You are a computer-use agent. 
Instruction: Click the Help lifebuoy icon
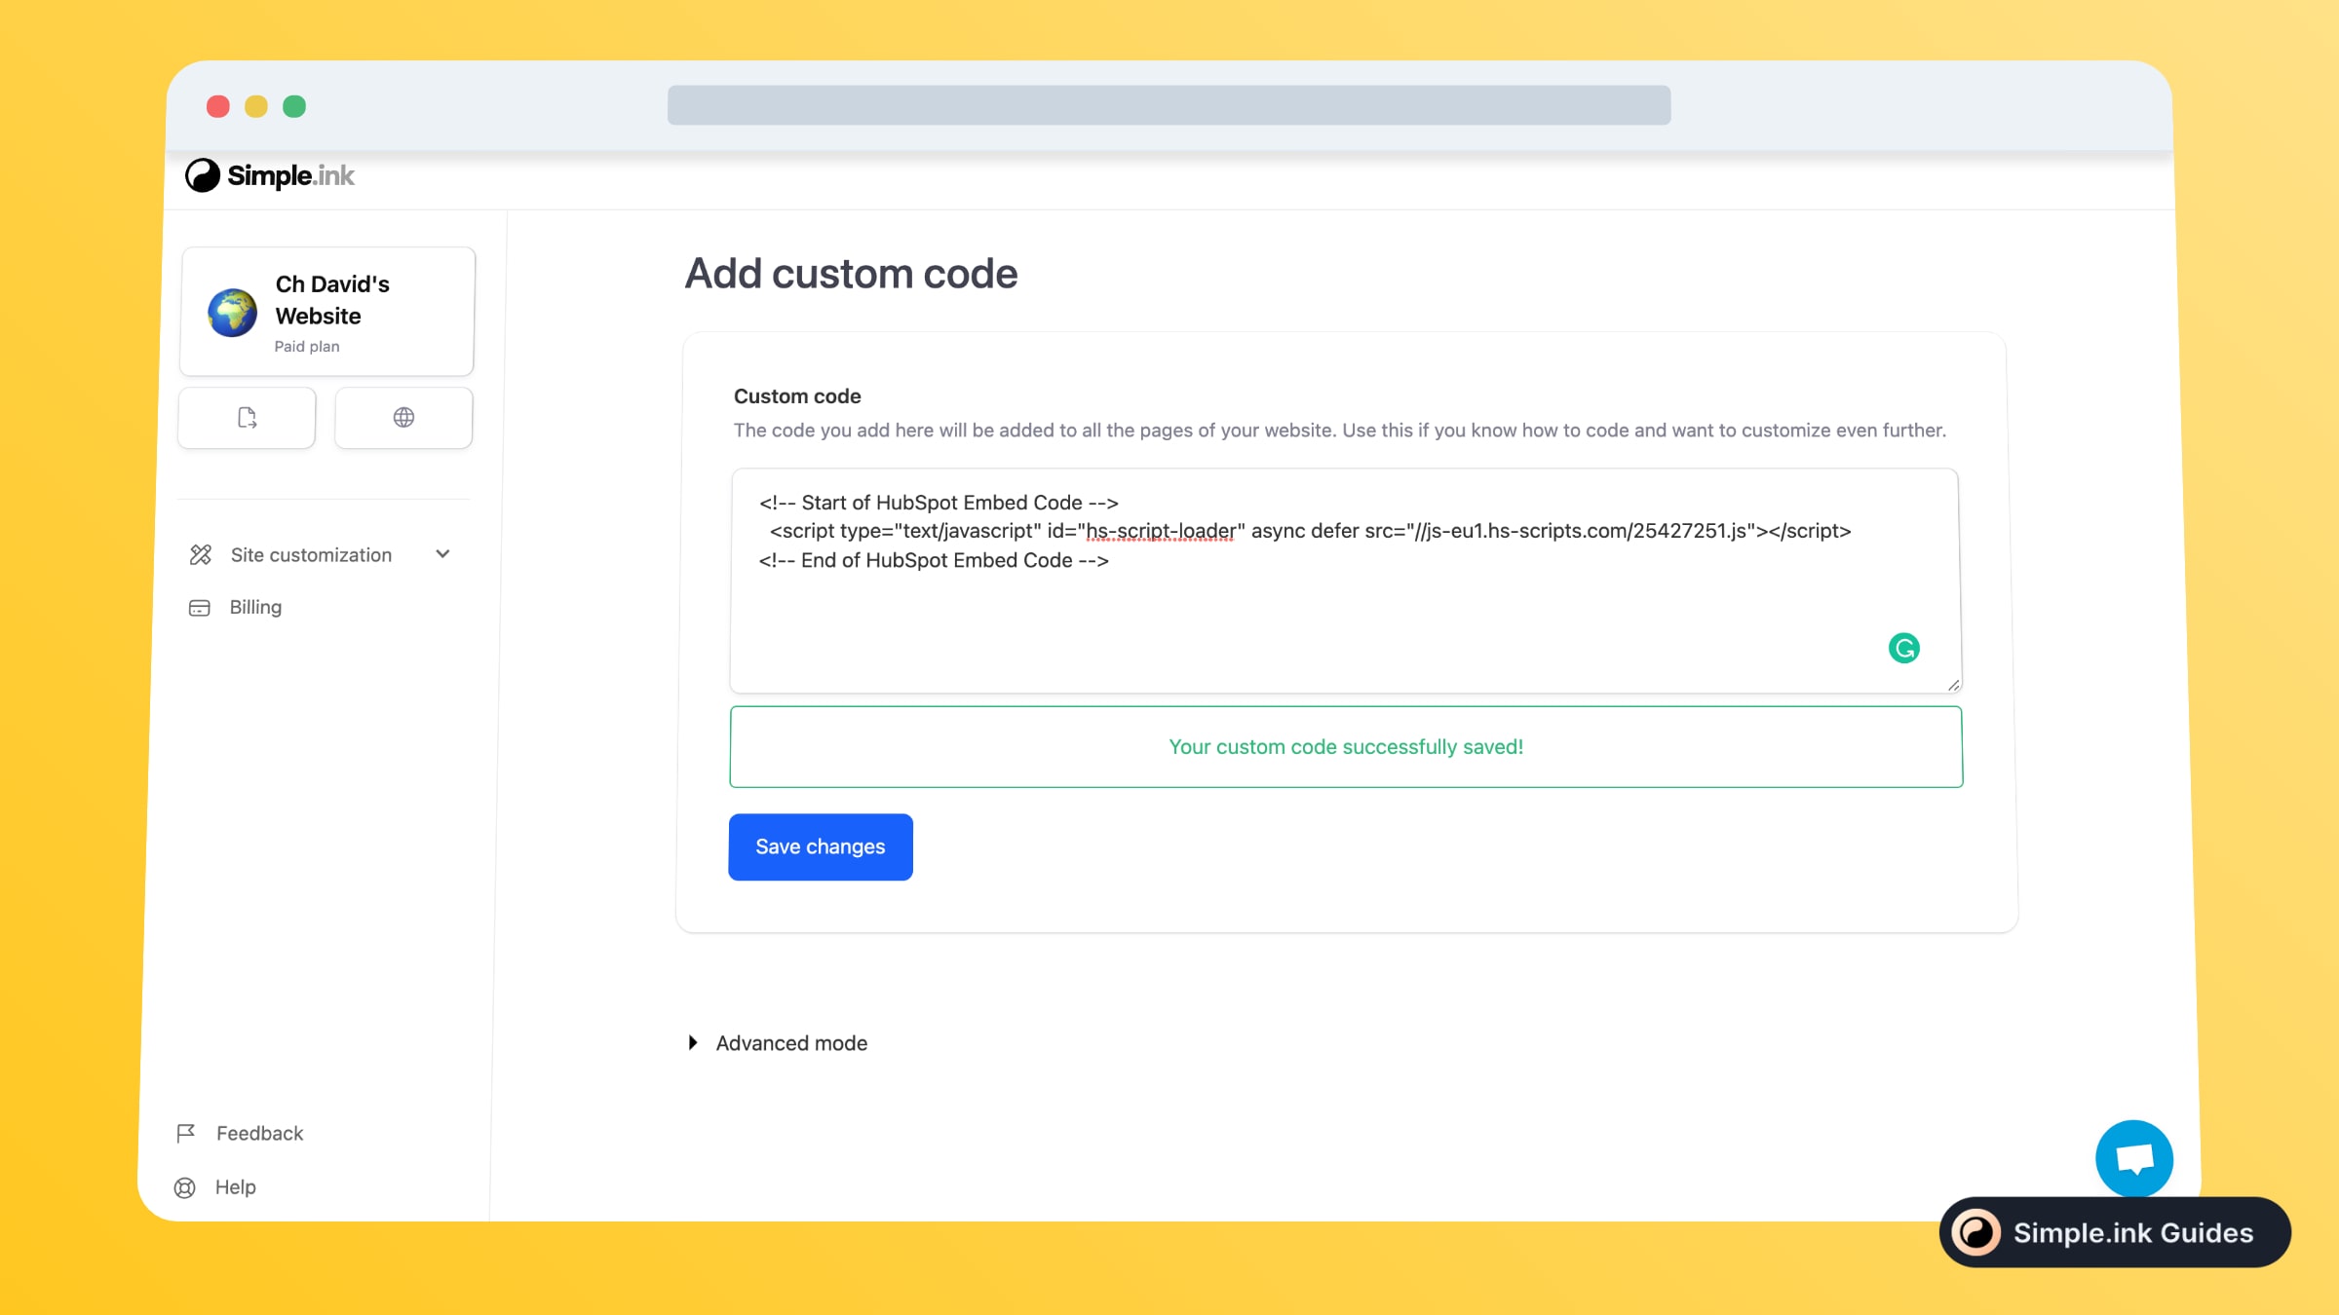tap(185, 1187)
